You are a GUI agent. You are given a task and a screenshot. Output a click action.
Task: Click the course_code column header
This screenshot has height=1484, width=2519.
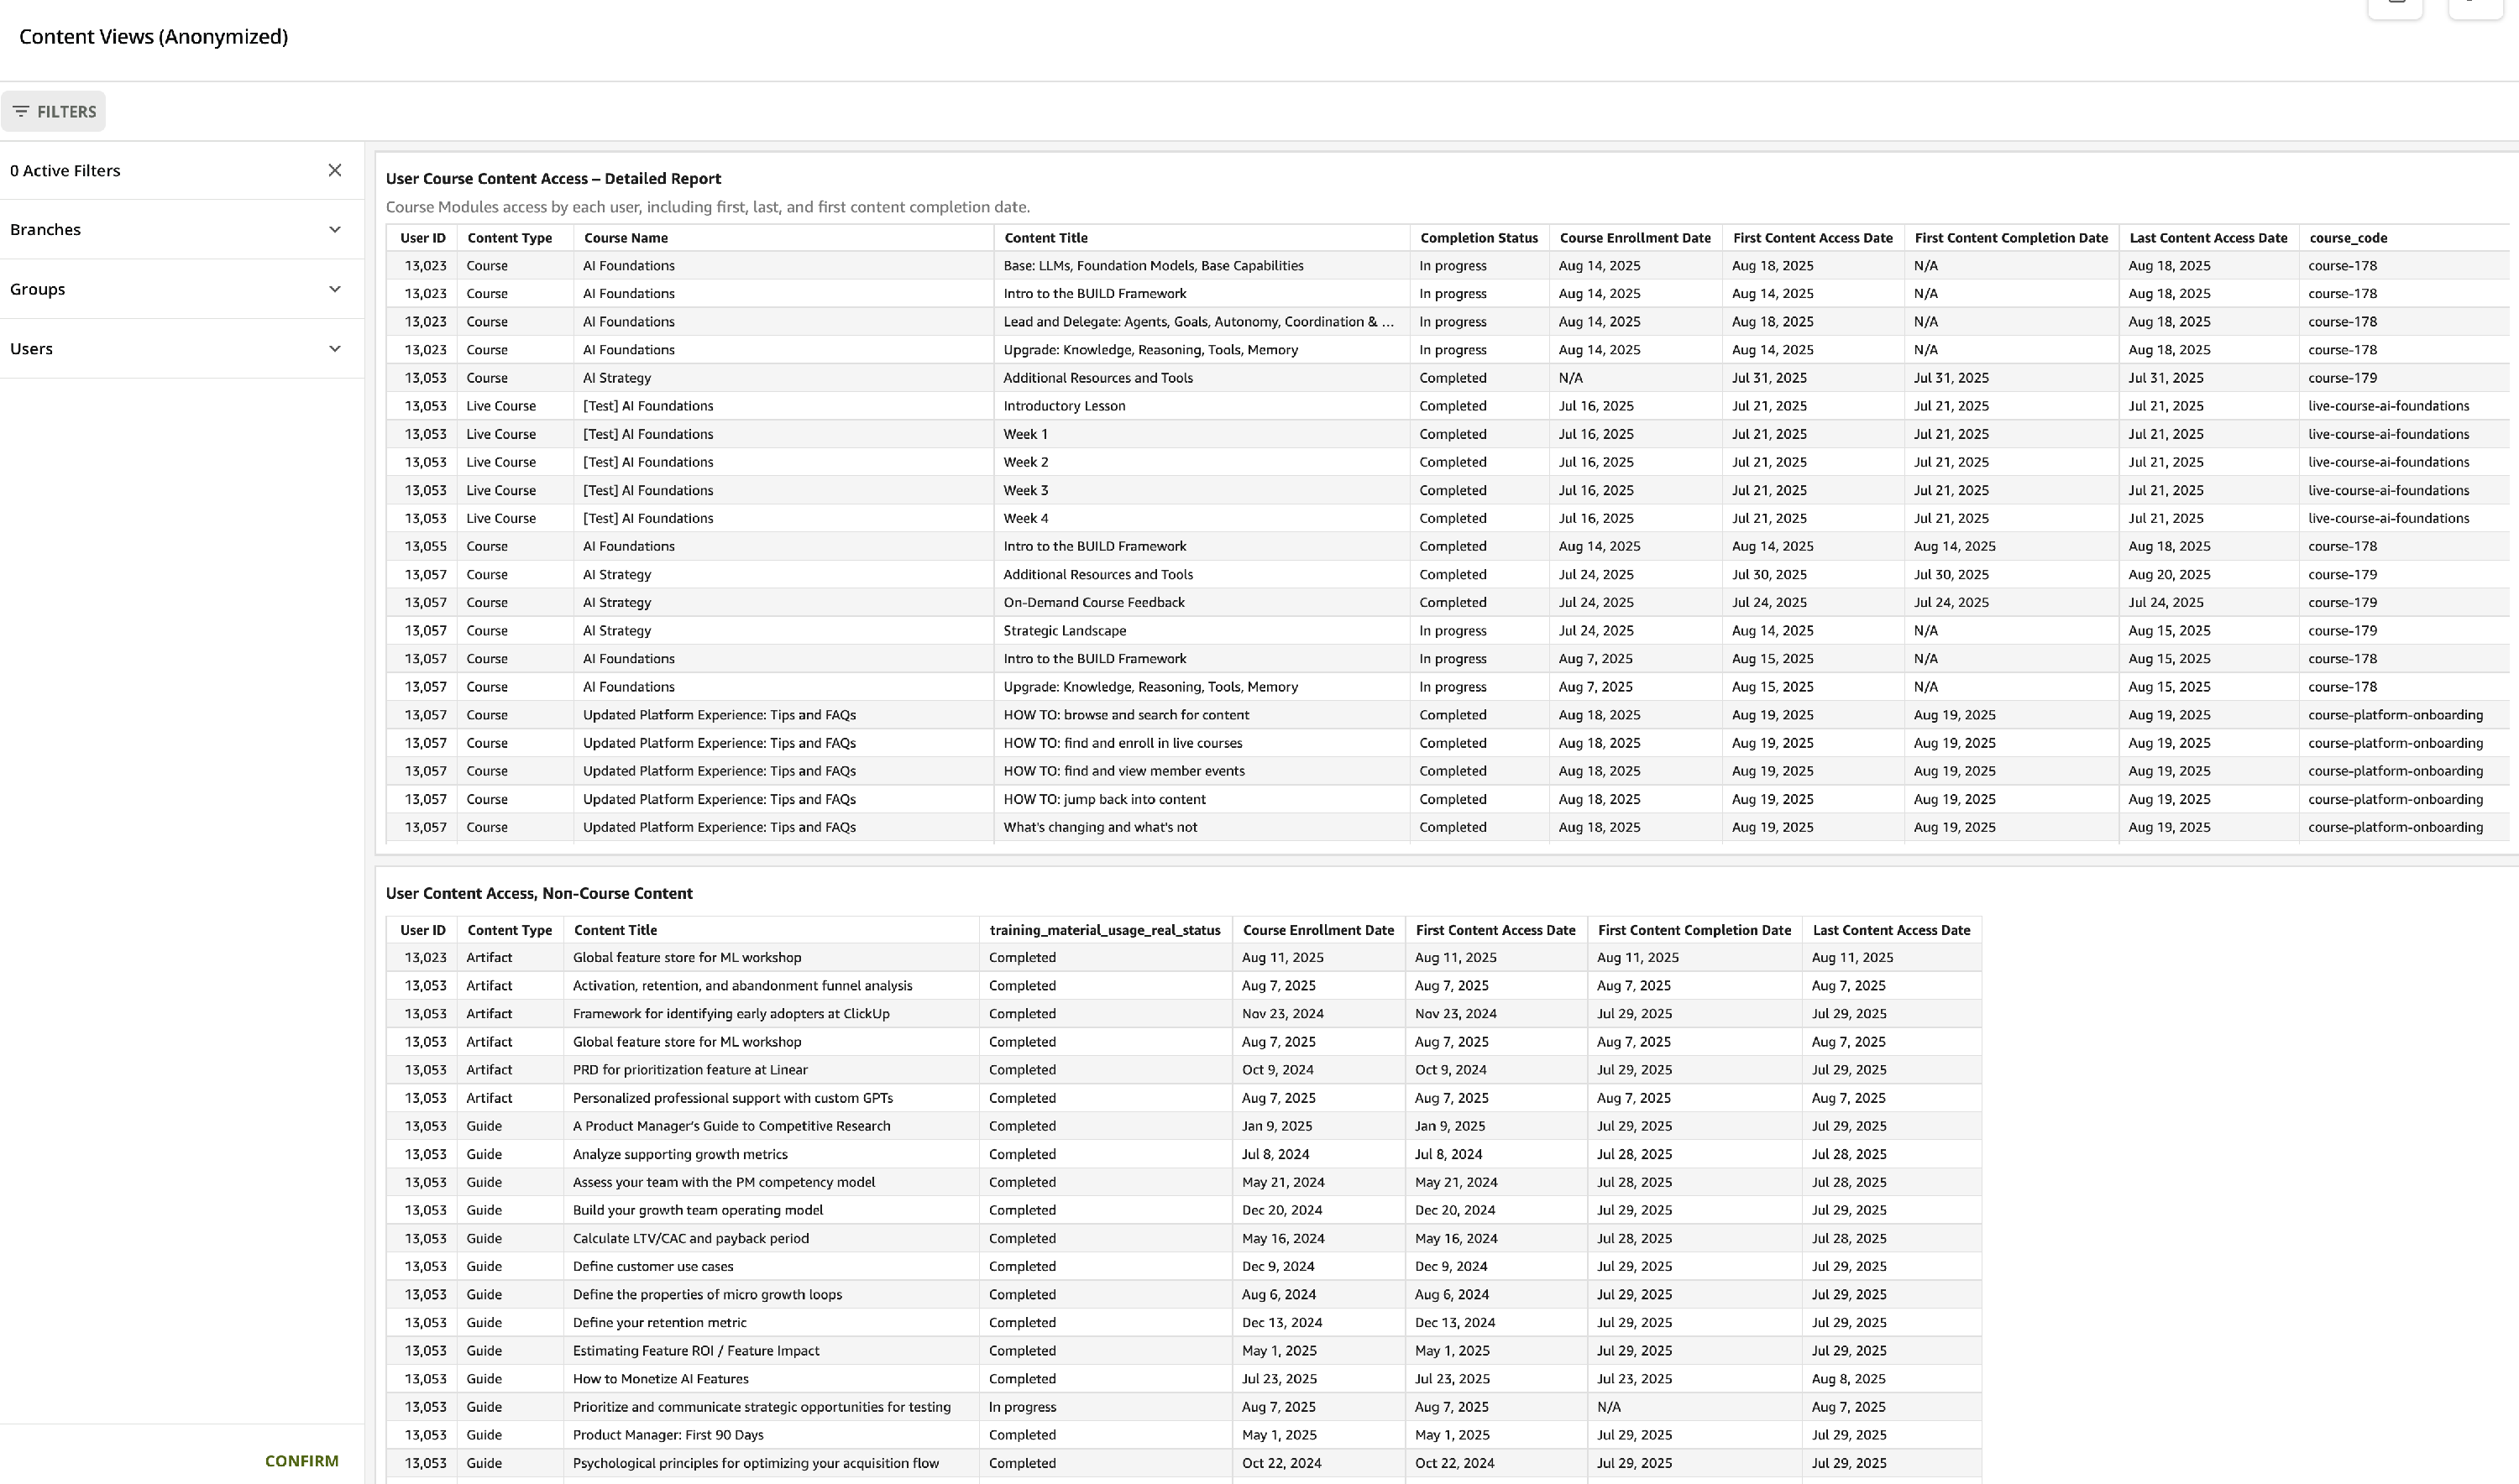2347,238
